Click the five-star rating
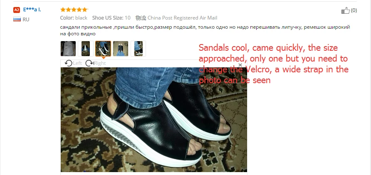 point(74,10)
